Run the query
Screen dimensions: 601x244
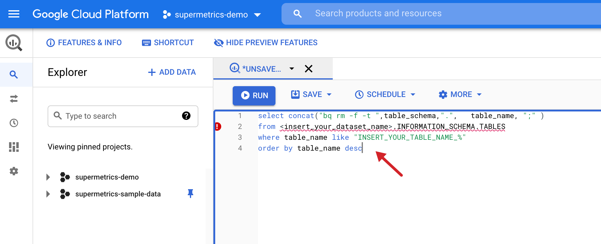pyautogui.click(x=254, y=95)
